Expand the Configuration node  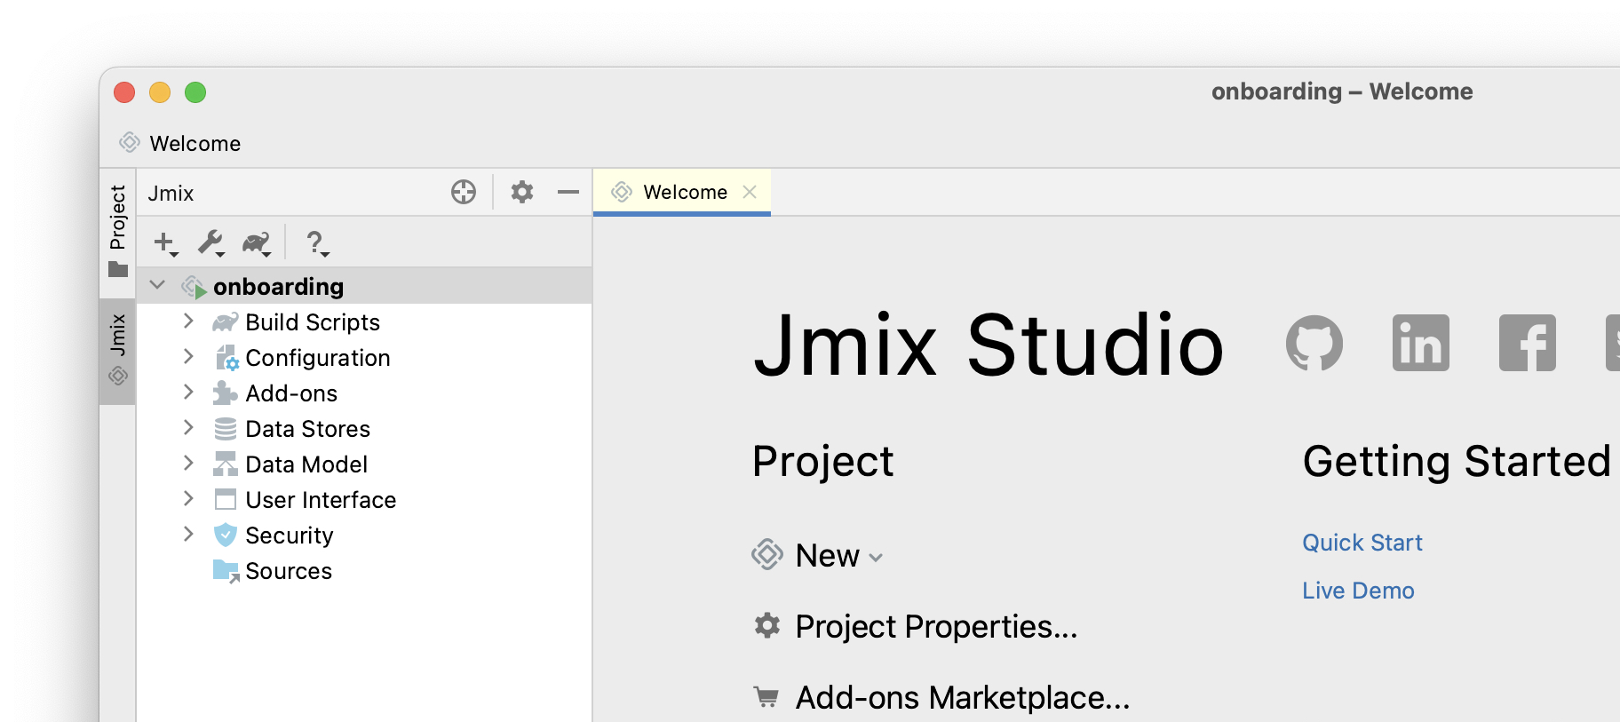pyautogui.click(x=188, y=356)
